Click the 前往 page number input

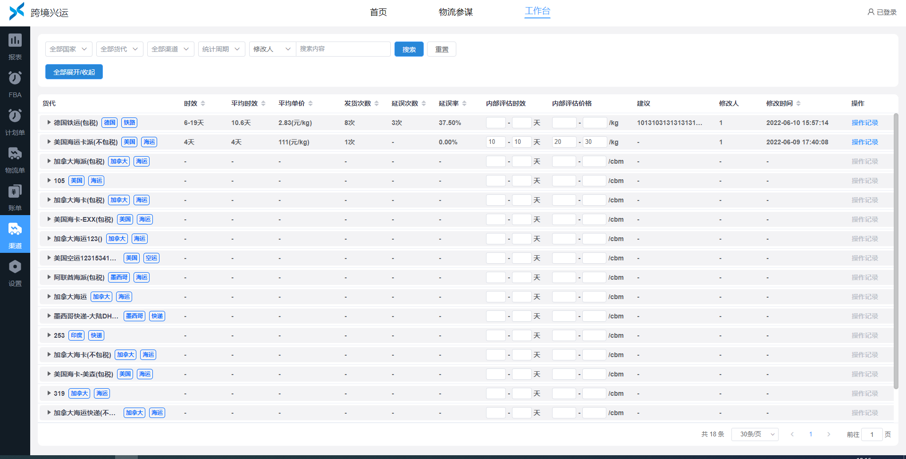pos(872,434)
